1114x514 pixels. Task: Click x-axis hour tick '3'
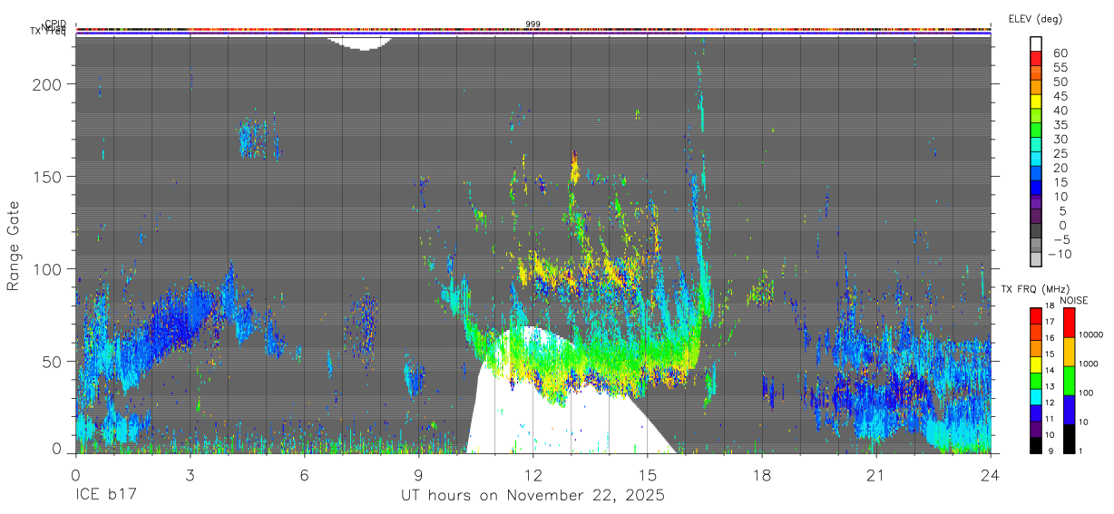(x=190, y=475)
